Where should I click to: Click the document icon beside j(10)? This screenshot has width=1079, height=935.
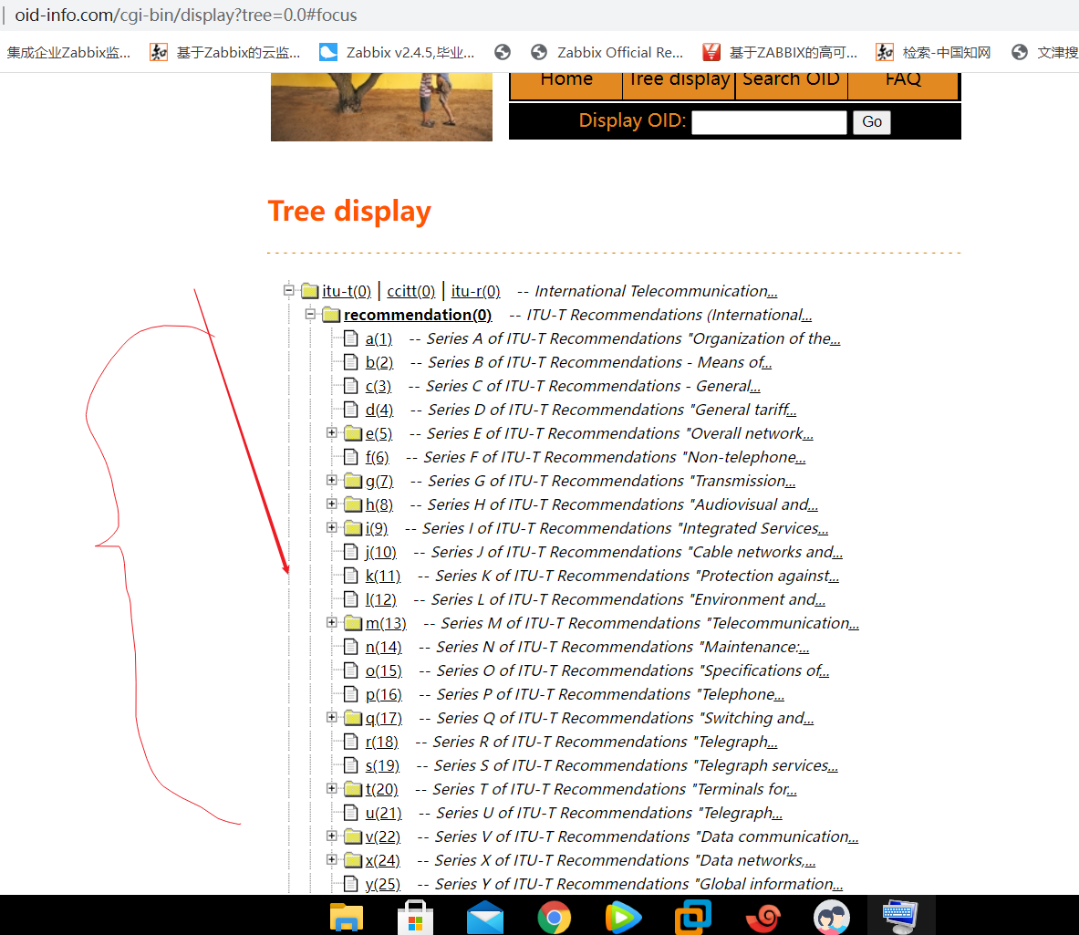[x=351, y=552]
